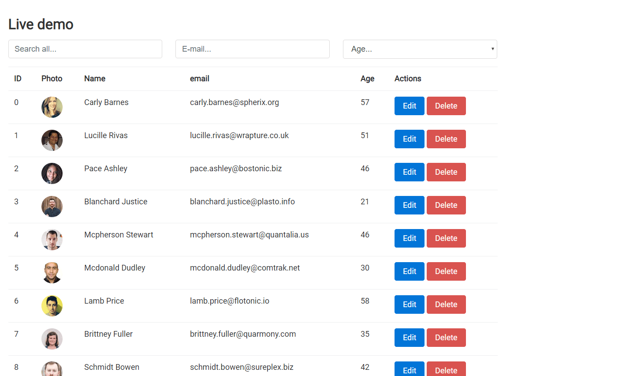Viewport: 622px width, 376px height.
Task: Click Carly Barnes profile photo
Action: (52, 107)
